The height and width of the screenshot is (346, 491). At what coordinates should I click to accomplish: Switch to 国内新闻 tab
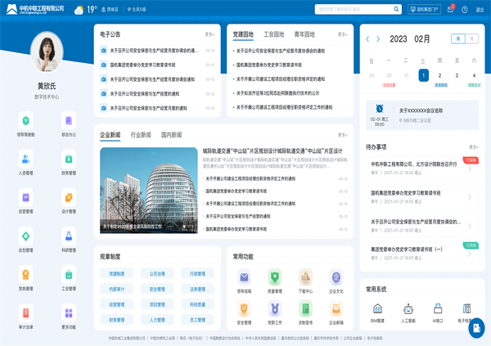click(x=171, y=135)
